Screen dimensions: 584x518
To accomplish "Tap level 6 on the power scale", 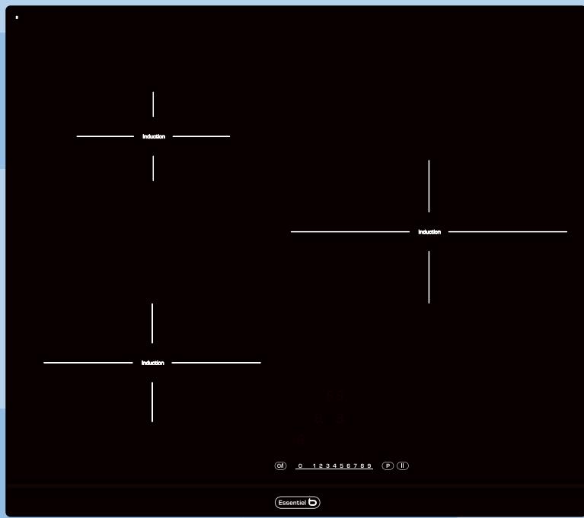I will click(x=348, y=466).
